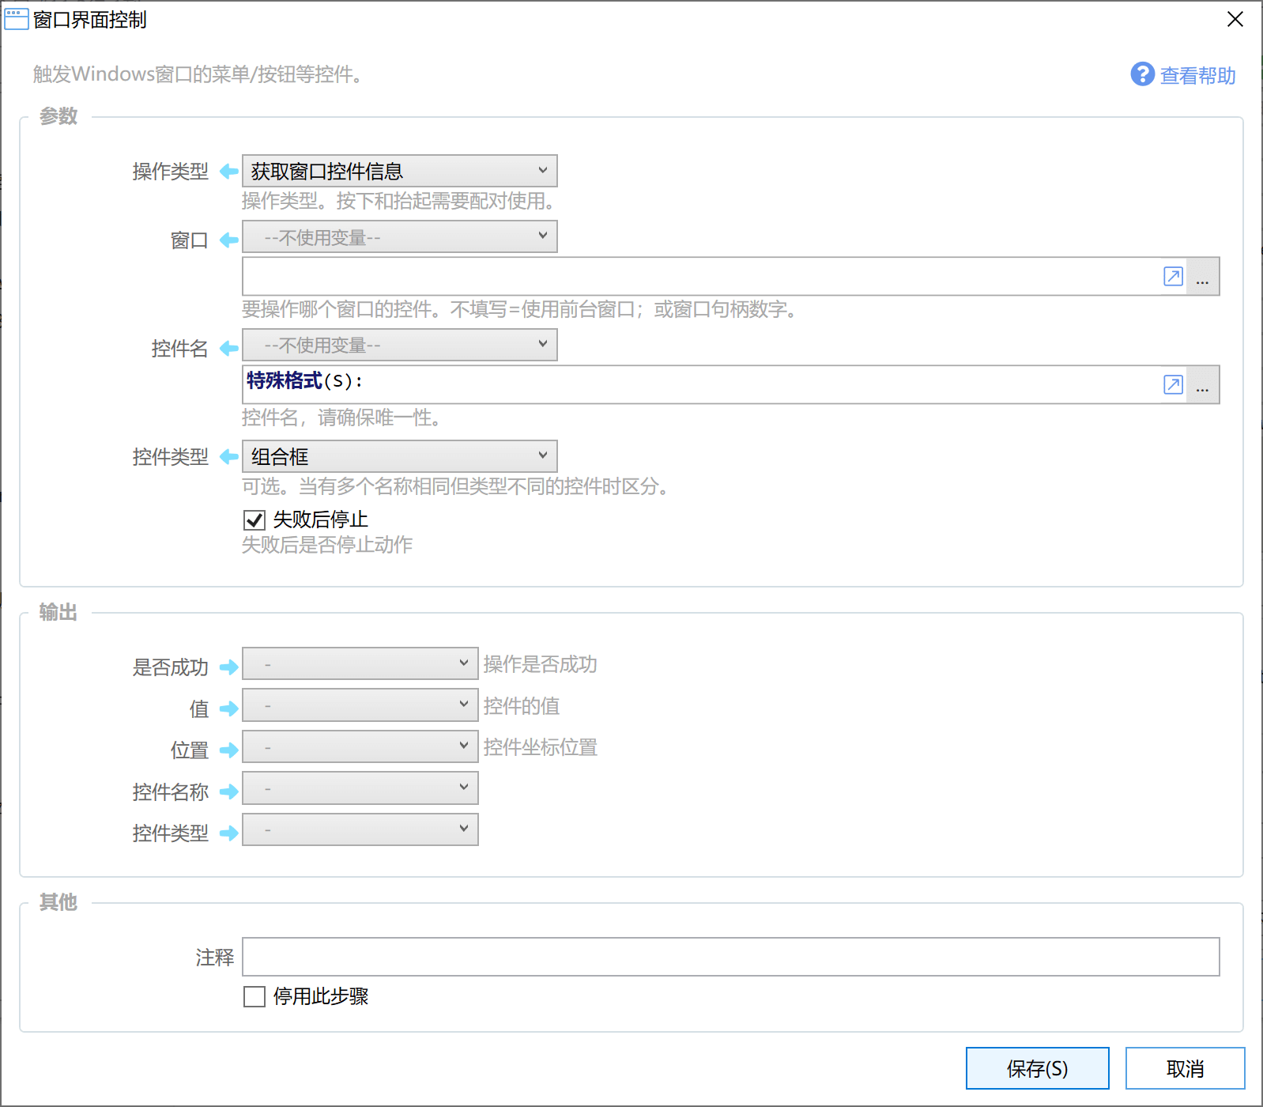This screenshot has width=1263, height=1107.
Task: Click the 窗口 text input field
Action: click(700, 276)
